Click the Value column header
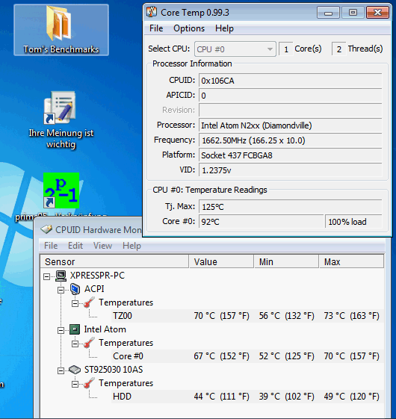Viewport: 396px width, 419px height. tap(221, 261)
